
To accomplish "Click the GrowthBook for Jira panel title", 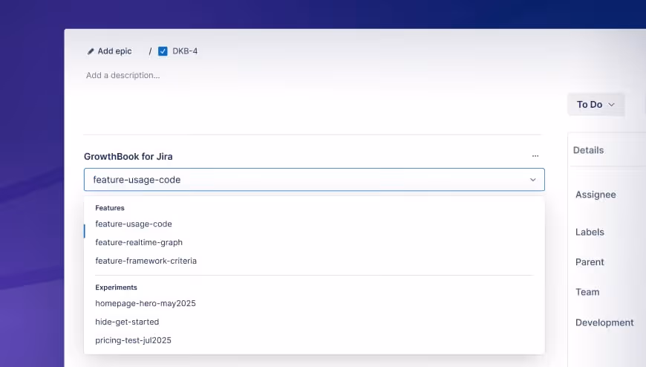I will pyautogui.click(x=128, y=157).
